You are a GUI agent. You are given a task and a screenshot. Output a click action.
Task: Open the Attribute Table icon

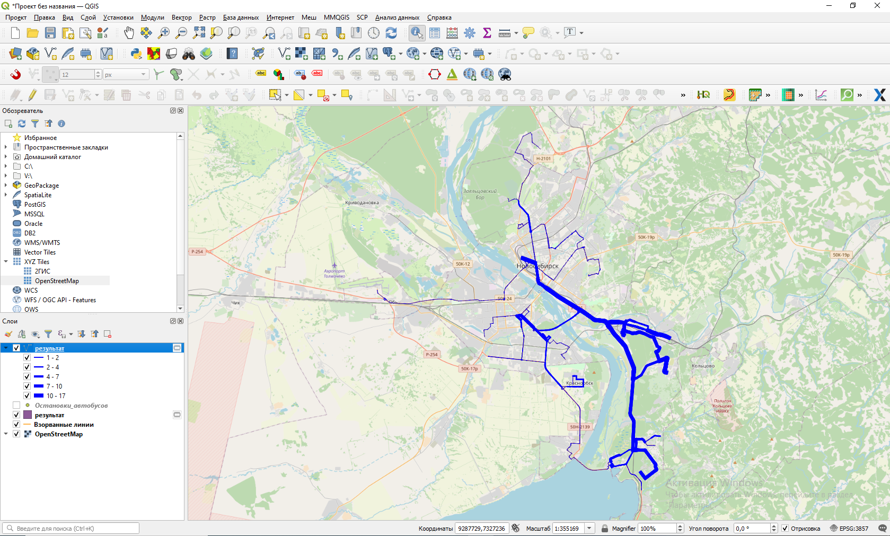(435, 33)
